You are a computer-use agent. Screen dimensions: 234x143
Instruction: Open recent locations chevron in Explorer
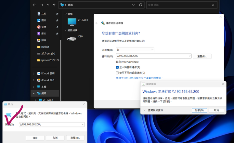pos(48,5)
